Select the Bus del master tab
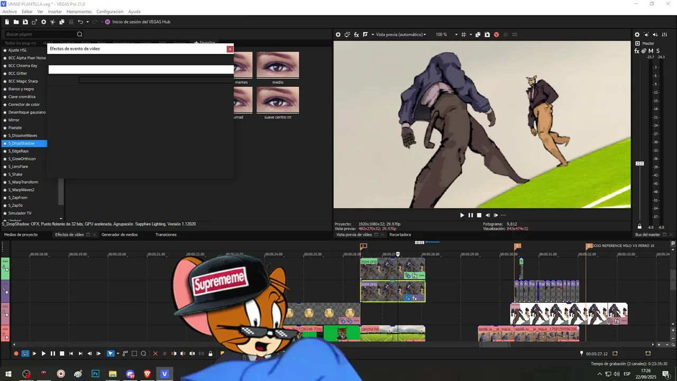Image resolution: width=677 pixels, height=381 pixels. [x=647, y=234]
